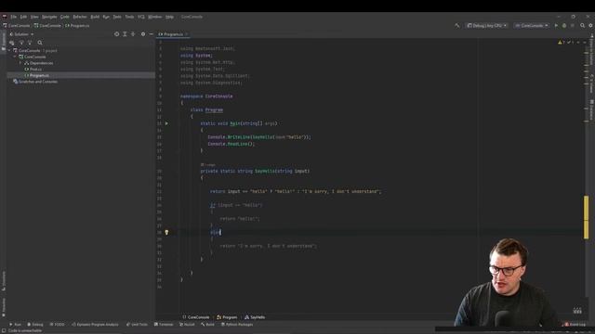Select the Program.cs editor tab

[x=173, y=34]
